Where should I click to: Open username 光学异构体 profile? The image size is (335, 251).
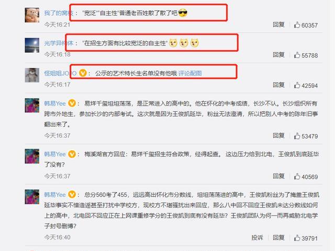click(x=59, y=43)
